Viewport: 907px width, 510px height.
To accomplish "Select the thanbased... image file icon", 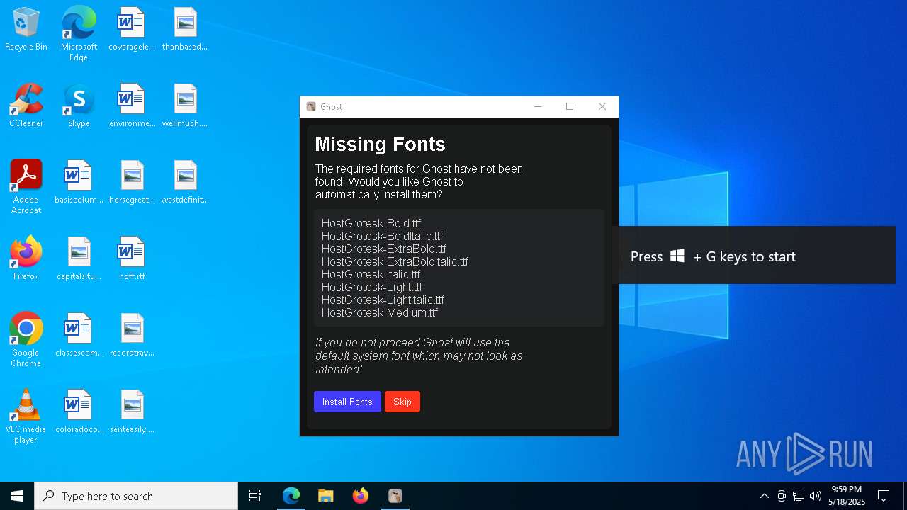I will point(185,30).
